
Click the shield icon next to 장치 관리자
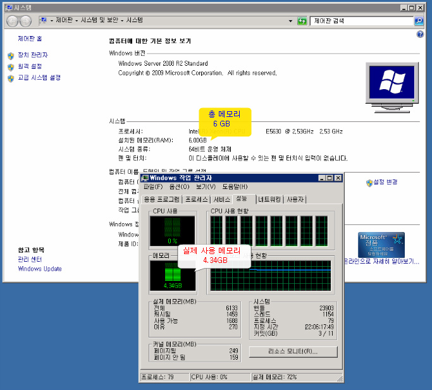click(x=11, y=56)
